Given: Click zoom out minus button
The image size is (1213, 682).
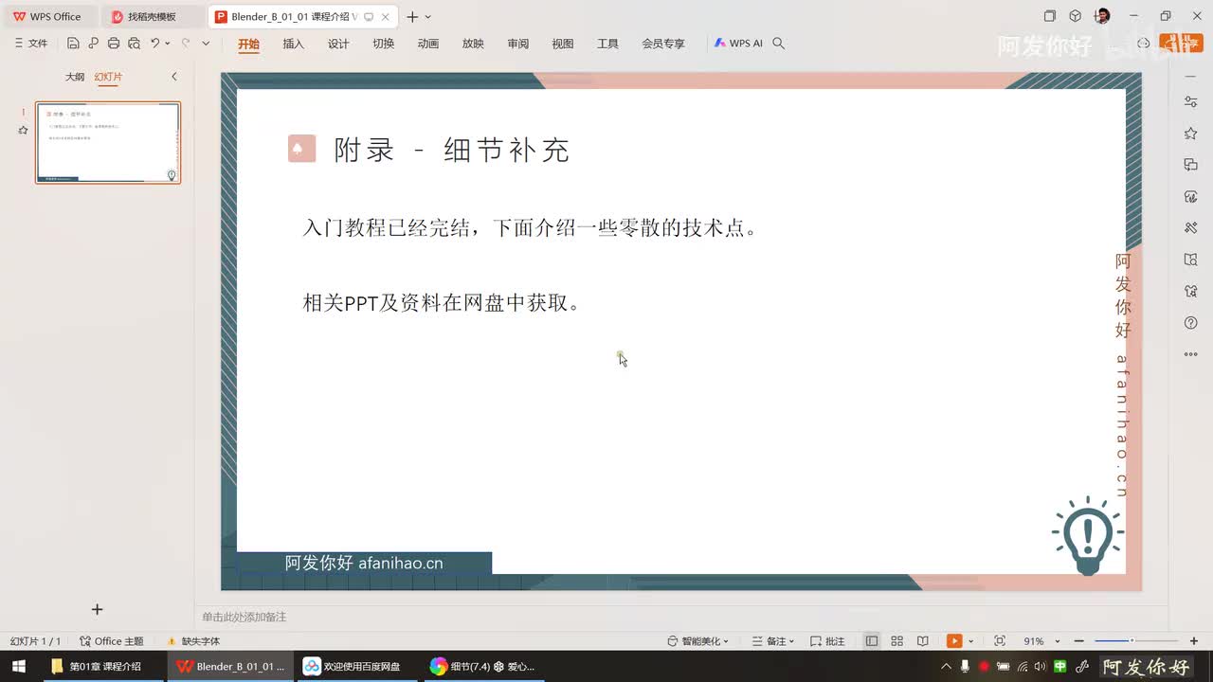Looking at the screenshot, I should point(1078,641).
